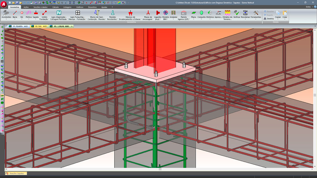The height and width of the screenshot is (178, 317).
Task: Open the Assistentes tool
Action: (6, 15)
